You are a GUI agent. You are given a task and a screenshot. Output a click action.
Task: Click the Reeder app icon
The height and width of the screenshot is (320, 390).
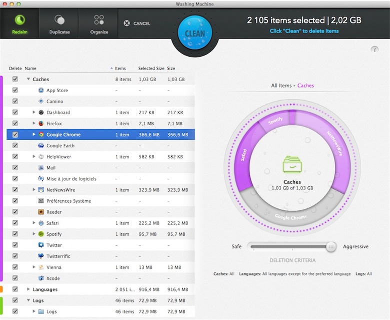(41, 212)
